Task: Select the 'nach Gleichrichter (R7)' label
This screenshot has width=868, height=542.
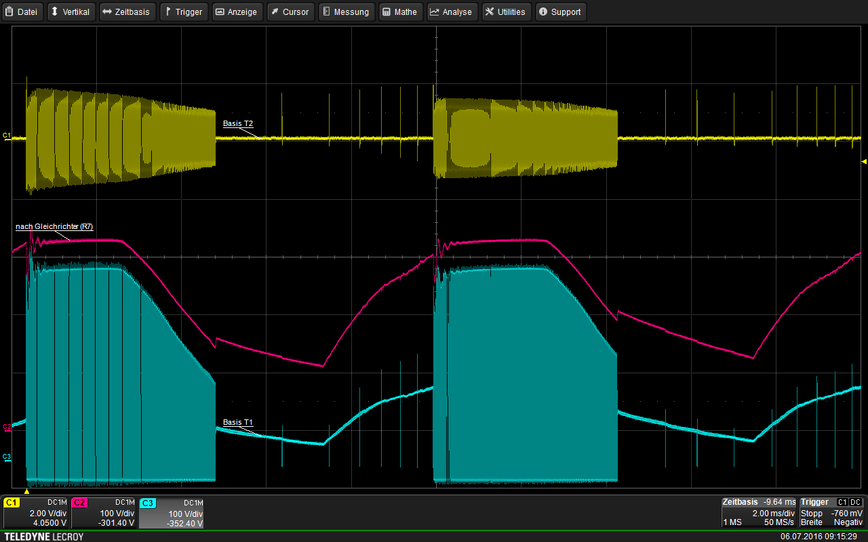Action: coord(54,227)
